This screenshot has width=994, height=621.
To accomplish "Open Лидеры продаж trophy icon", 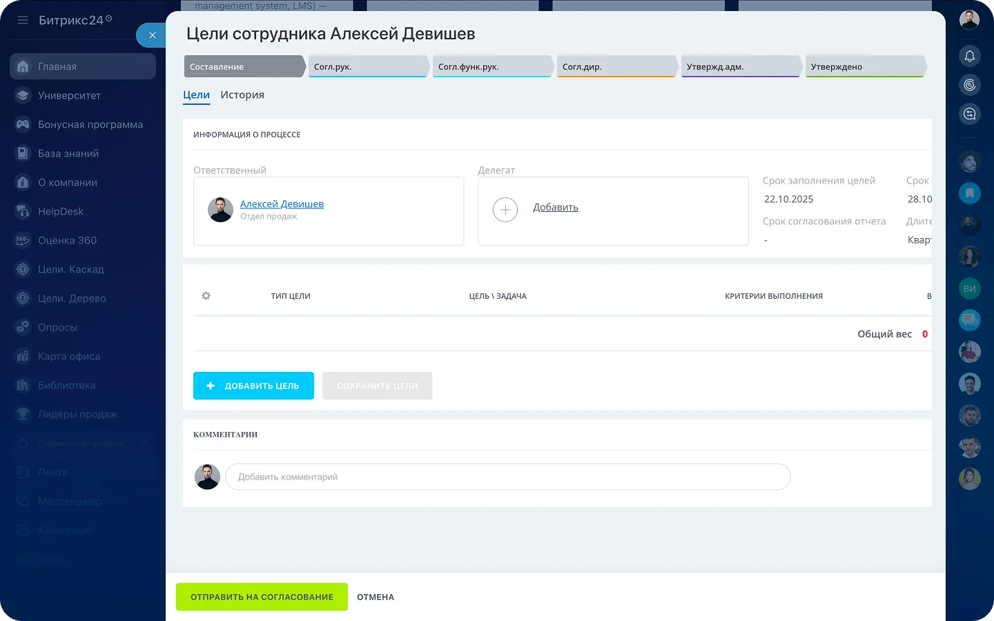I will tap(23, 414).
